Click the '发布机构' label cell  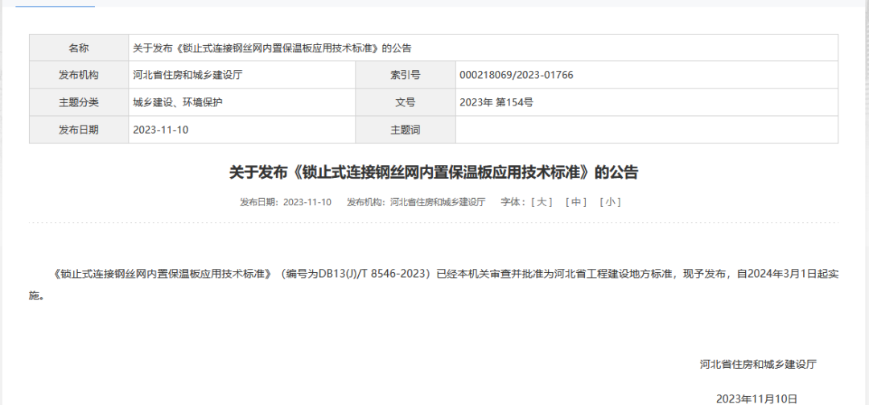click(79, 75)
